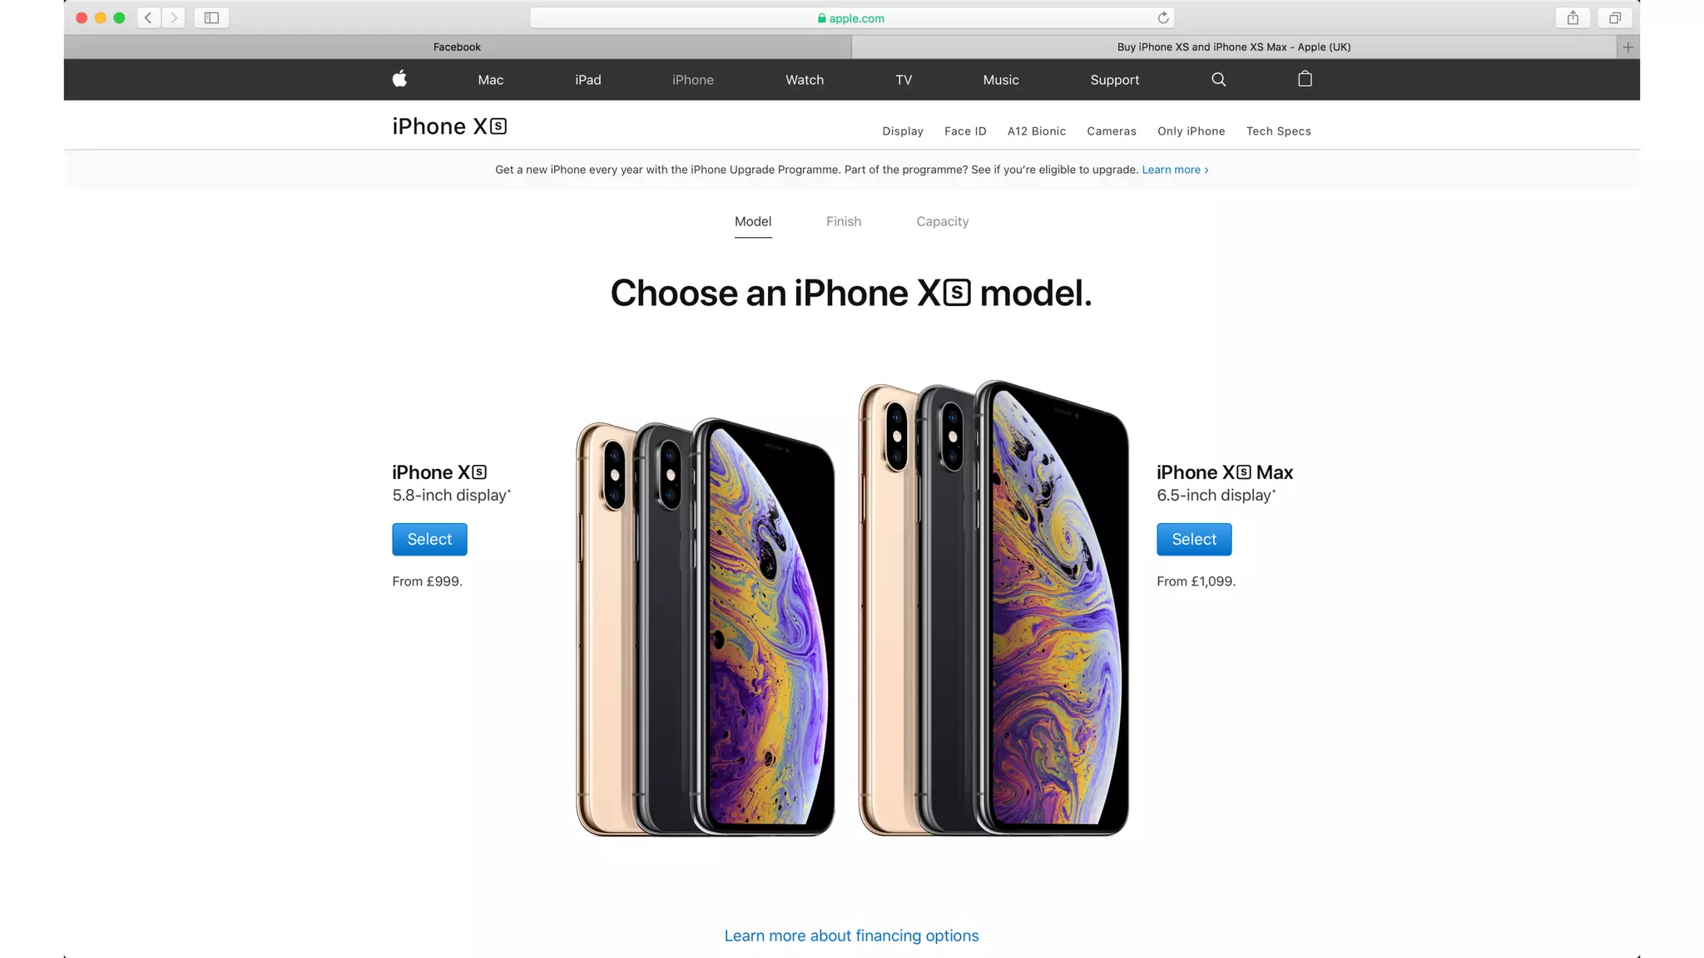Switch to the Facebook tab
Image resolution: width=1704 pixels, height=958 pixels.
457,47
